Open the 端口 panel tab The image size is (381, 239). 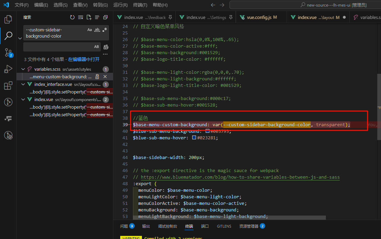coord(205,226)
